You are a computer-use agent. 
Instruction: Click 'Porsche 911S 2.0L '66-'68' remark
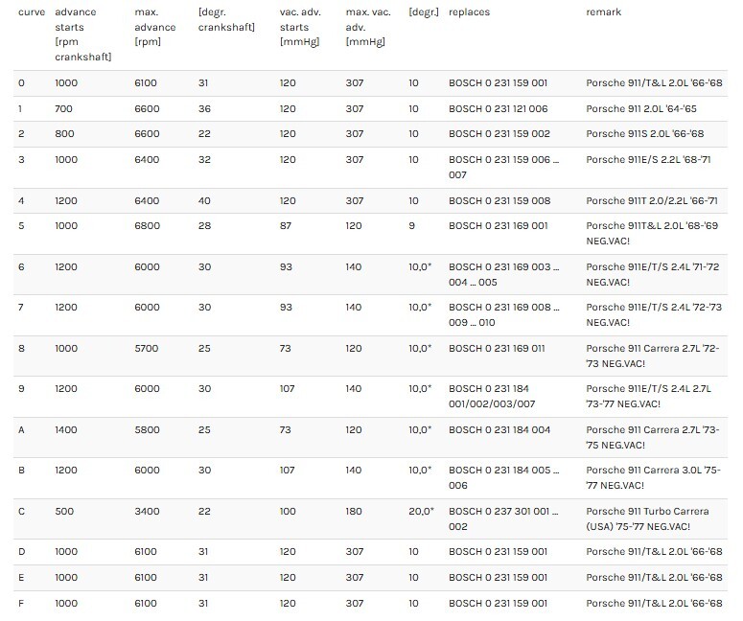click(645, 134)
